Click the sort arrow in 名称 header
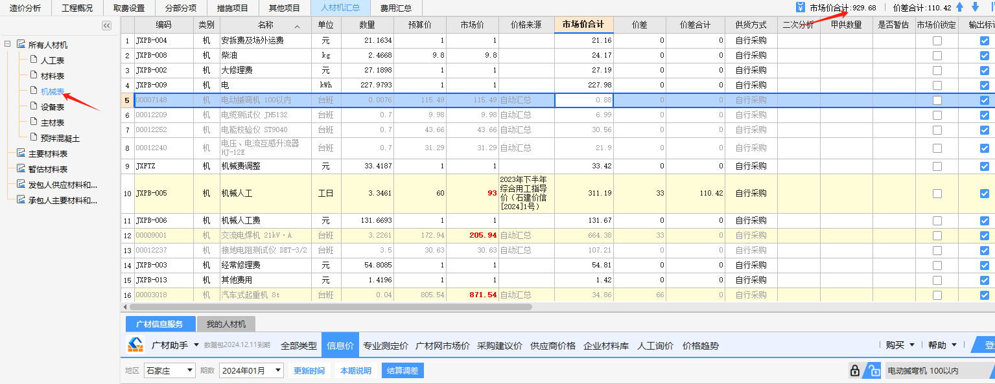The width and height of the screenshot is (995, 384). (x=297, y=27)
